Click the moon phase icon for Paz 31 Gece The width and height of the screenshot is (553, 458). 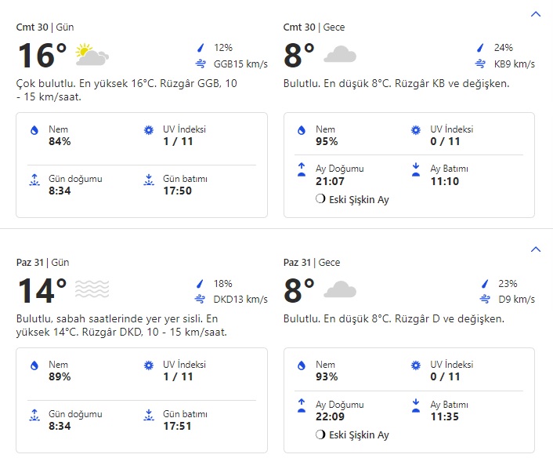[320, 435]
